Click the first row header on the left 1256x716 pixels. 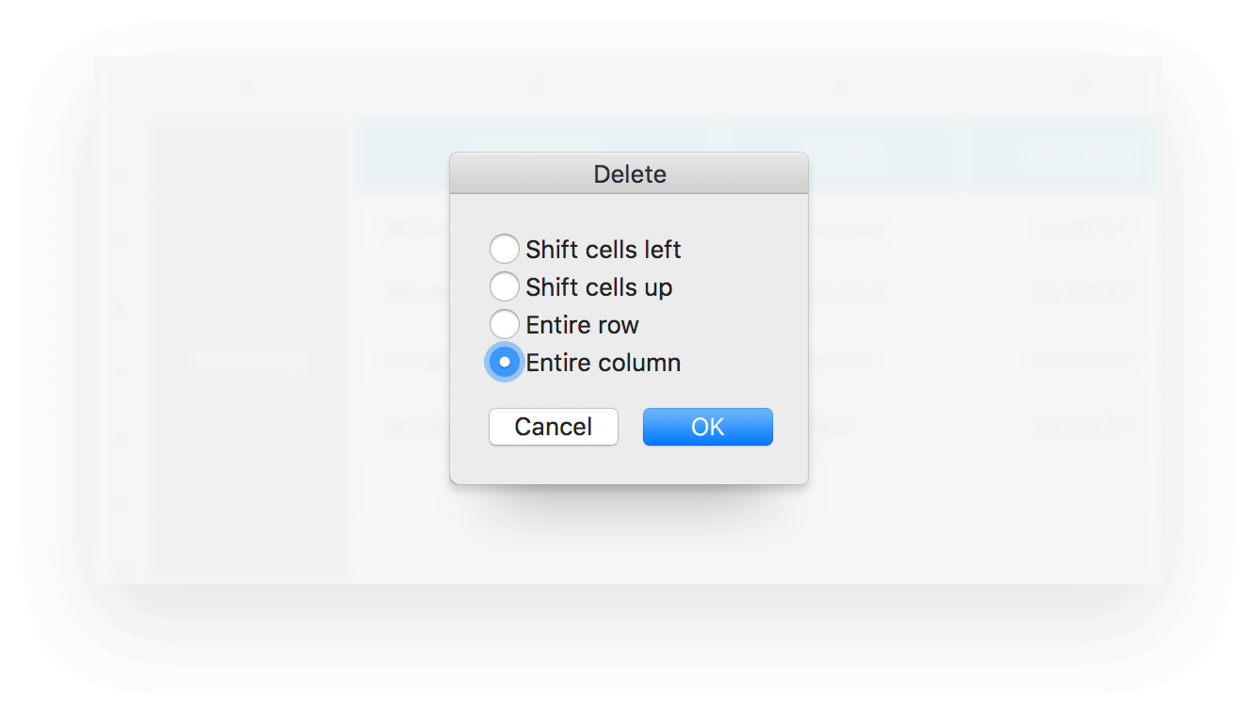[120, 175]
